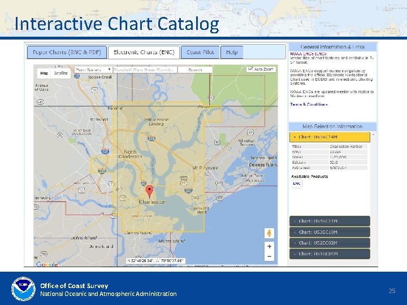Viewport: 407px width, 305px height.
Task: Click the Google logo on map
Action: click(47, 264)
